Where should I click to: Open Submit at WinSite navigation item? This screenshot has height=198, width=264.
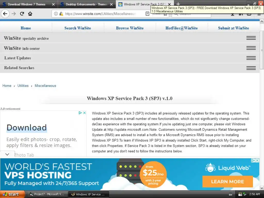[x=234, y=28]
